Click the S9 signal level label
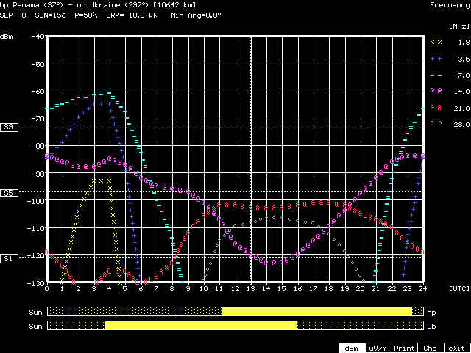 pyautogui.click(x=9, y=127)
